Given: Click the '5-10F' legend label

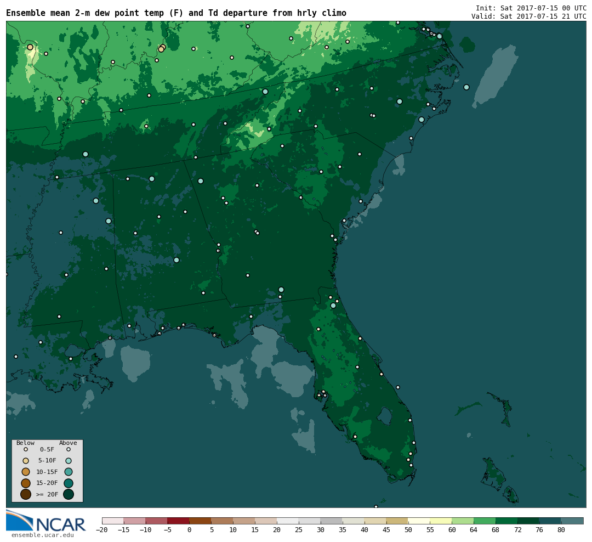Looking at the screenshot, I should click(47, 461).
